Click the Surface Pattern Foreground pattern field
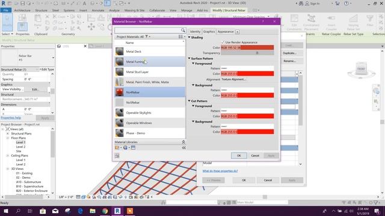The image size is (385, 216). (x=247, y=68)
